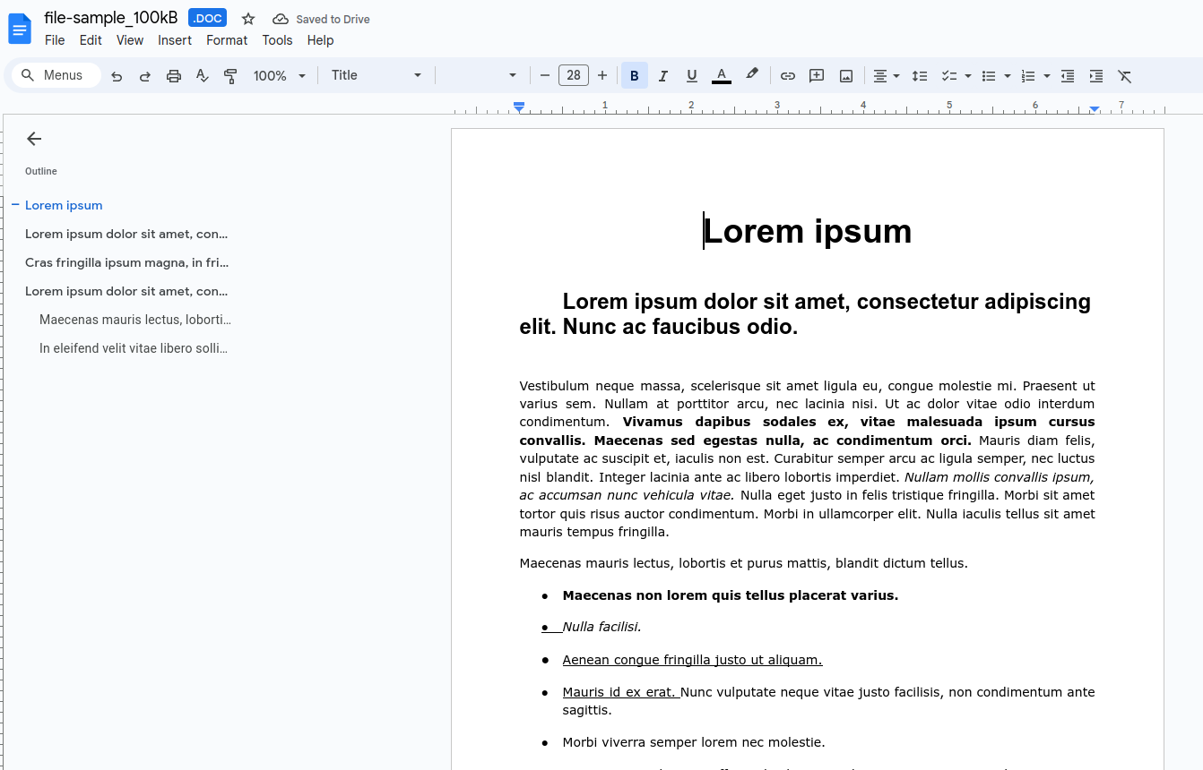The width and height of the screenshot is (1203, 770).
Task: Star this document
Action: tap(248, 19)
